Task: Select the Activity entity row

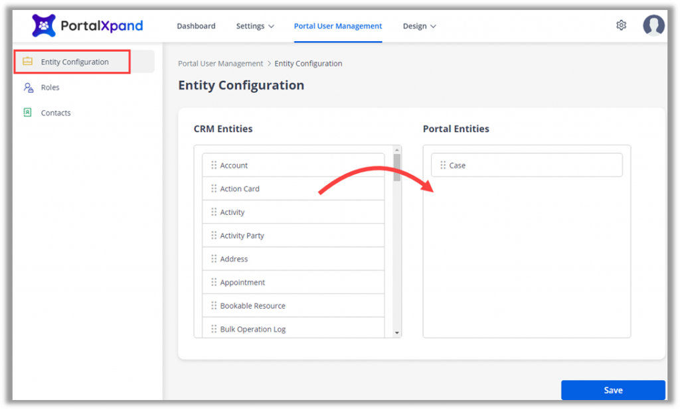Action: tap(293, 212)
